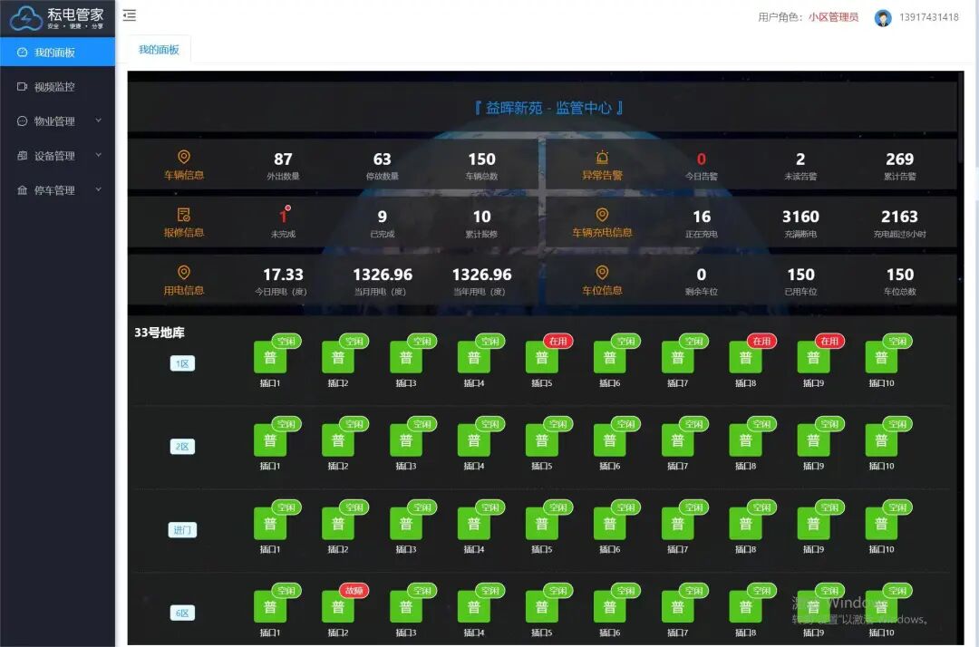The height and width of the screenshot is (647, 979).
Task: Select 2区 socket 插口6 icon
Action: coord(609,440)
